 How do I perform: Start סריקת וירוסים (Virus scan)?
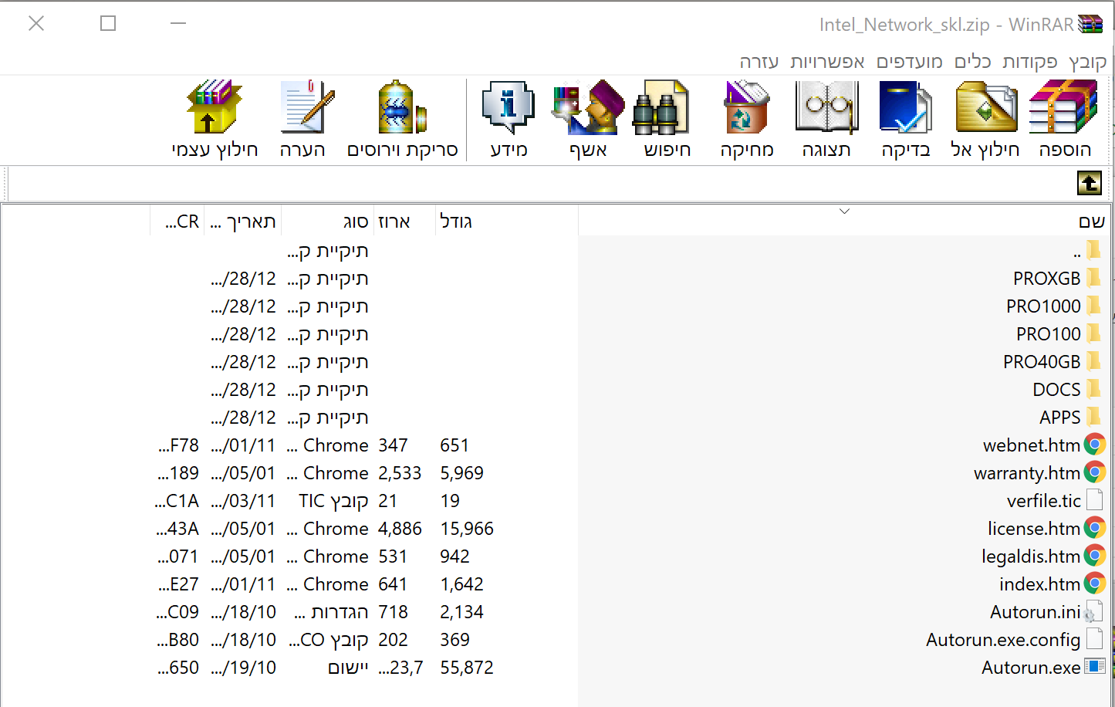[x=402, y=108]
